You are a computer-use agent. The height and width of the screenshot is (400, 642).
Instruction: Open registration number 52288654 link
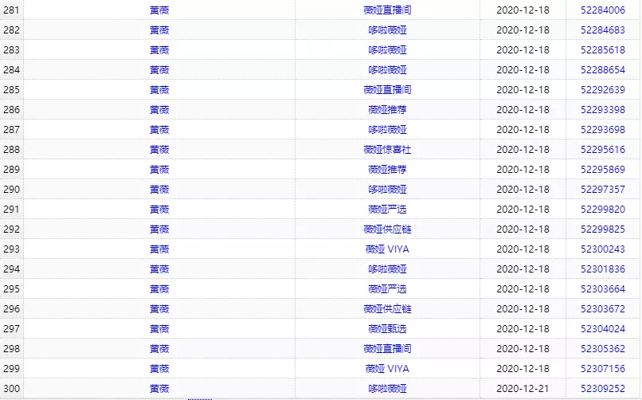[603, 70]
